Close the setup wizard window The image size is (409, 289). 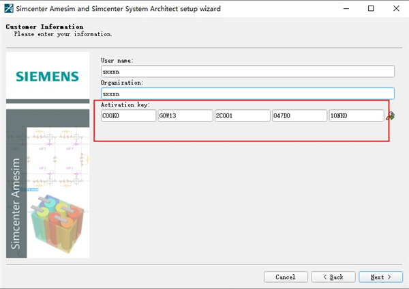click(x=395, y=9)
